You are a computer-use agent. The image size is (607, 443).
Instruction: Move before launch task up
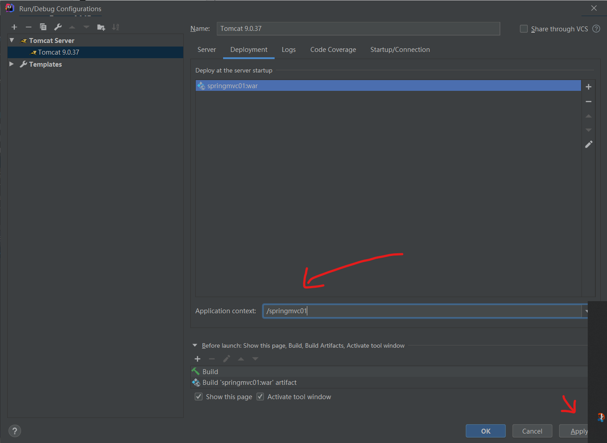(241, 359)
